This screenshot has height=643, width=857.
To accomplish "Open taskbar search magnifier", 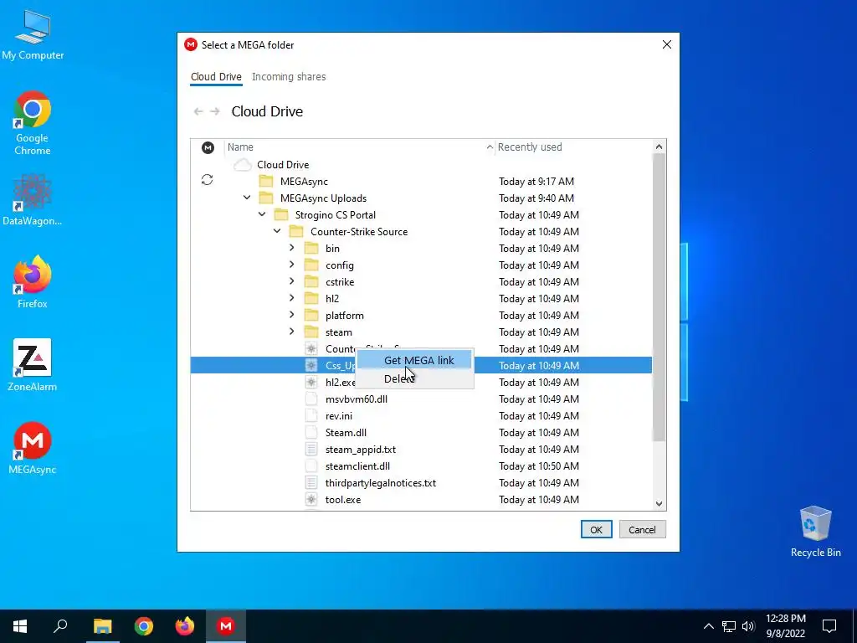I will coord(60,626).
